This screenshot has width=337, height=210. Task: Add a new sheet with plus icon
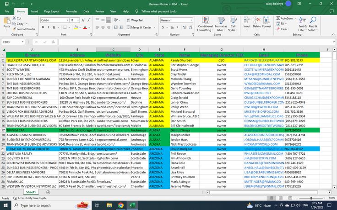tap(48, 192)
